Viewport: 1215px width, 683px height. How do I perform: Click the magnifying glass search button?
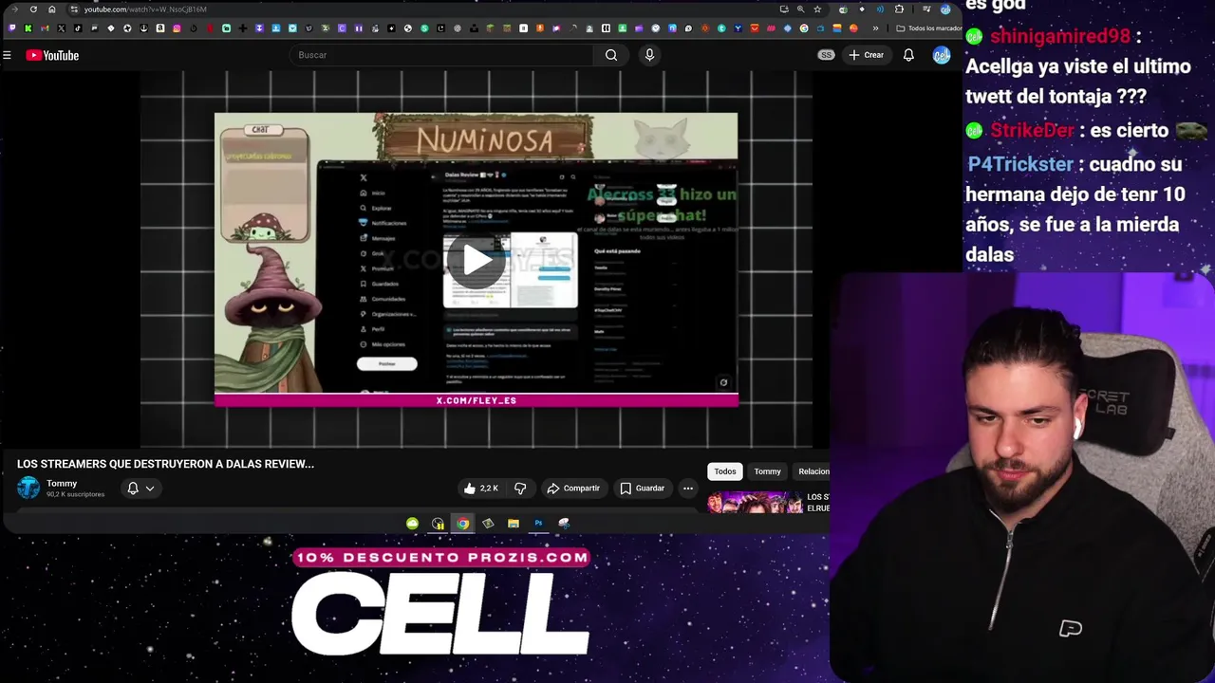(611, 55)
